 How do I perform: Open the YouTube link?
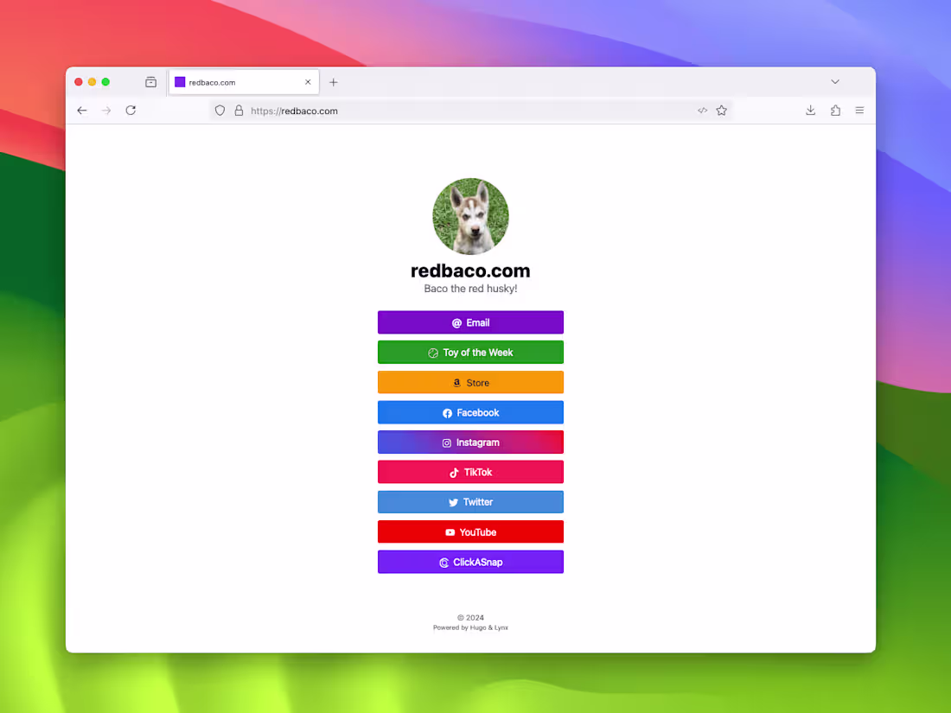470,532
